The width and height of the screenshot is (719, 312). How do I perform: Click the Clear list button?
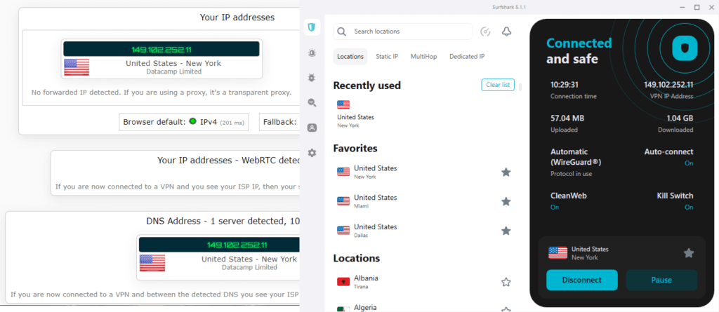point(498,85)
